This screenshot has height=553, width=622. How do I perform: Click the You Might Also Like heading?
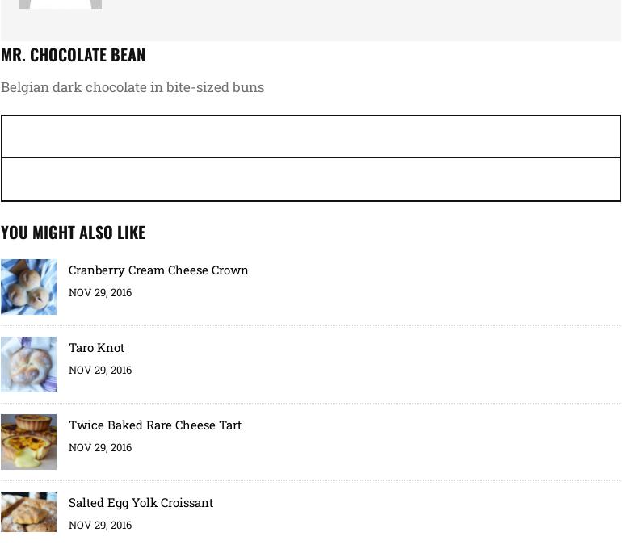click(x=73, y=233)
